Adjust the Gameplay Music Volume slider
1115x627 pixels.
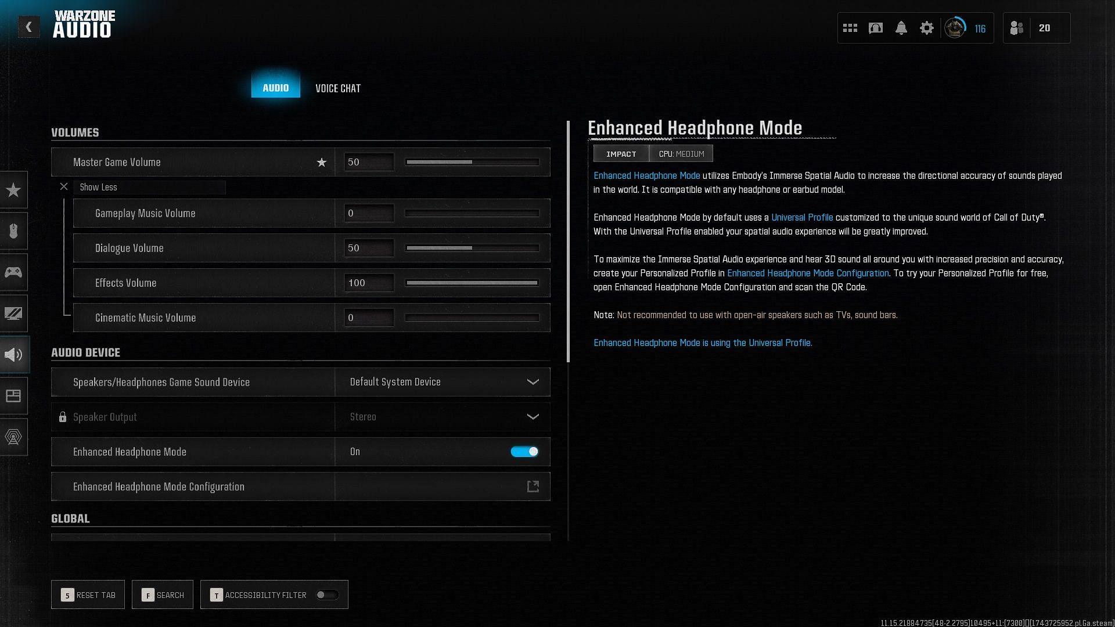click(x=472, y=213)
